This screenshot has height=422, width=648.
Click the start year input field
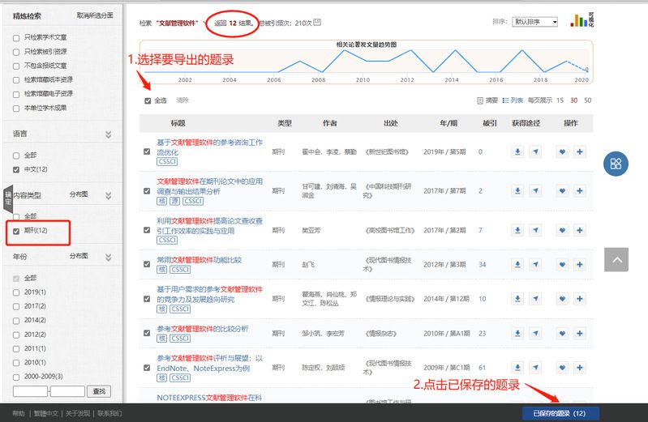pyautogui.click(x=31, y=391)
